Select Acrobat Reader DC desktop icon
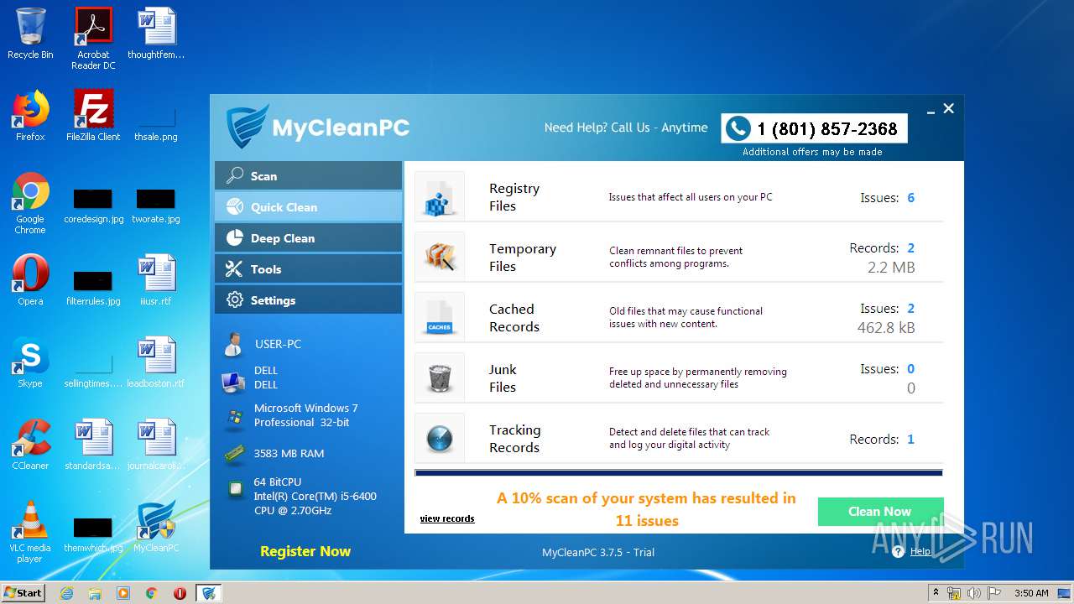 [93, 39]
